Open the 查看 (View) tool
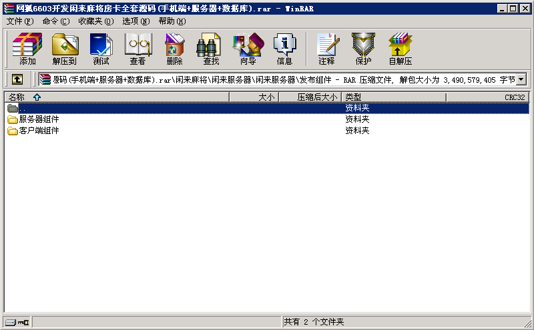This screenshot has width=534, height=330. tap(138, 49)
